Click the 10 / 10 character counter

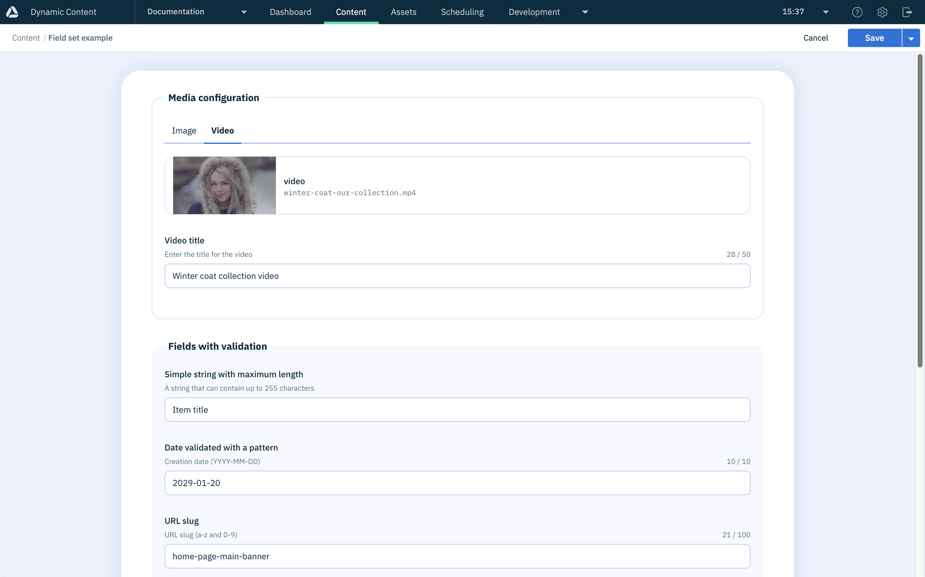[739, 462]
